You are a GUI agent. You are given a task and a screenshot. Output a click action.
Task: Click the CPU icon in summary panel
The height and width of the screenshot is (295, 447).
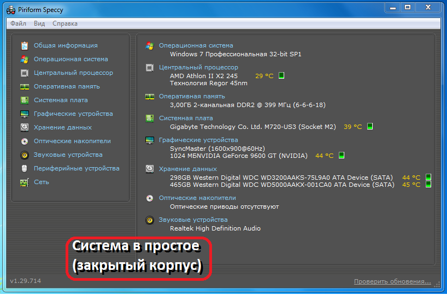150,68
